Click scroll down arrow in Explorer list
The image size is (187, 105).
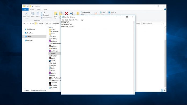[x=165, y=88]
